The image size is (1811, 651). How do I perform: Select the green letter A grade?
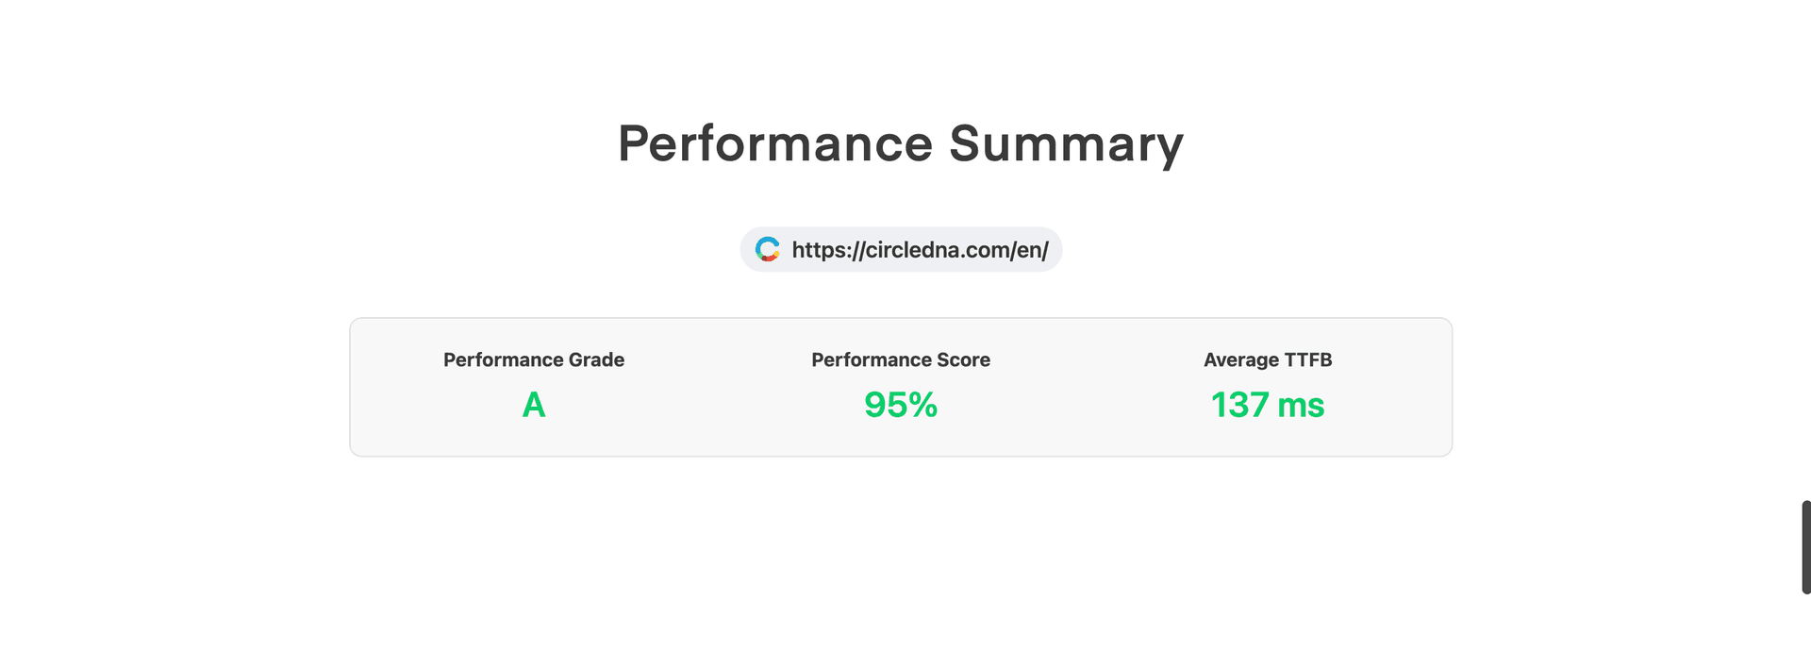[534, 405]
